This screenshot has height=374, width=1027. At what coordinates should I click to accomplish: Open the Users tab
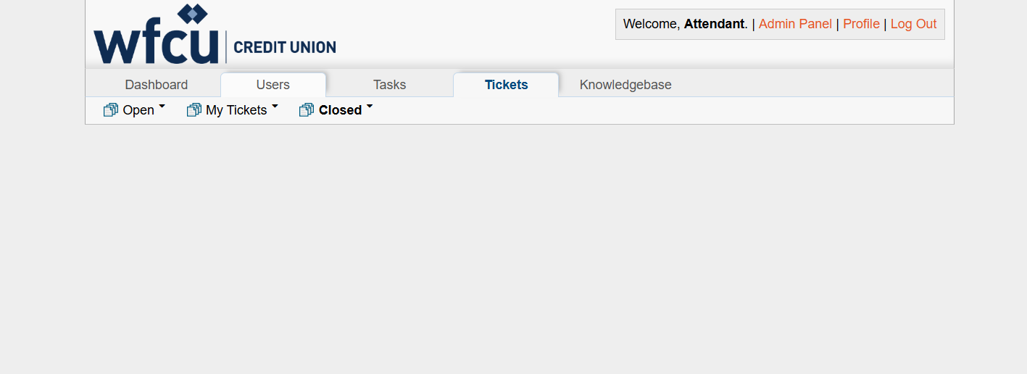(x=273, y=85)
